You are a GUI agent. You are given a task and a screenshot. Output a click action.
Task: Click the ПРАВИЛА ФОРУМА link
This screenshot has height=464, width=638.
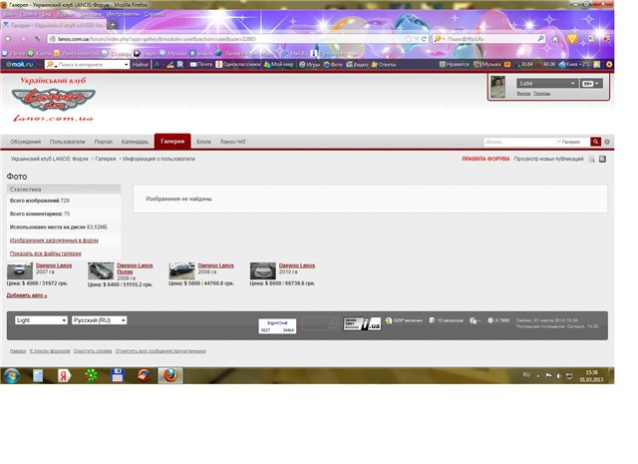pyautogui.click(x=485, y=159)
